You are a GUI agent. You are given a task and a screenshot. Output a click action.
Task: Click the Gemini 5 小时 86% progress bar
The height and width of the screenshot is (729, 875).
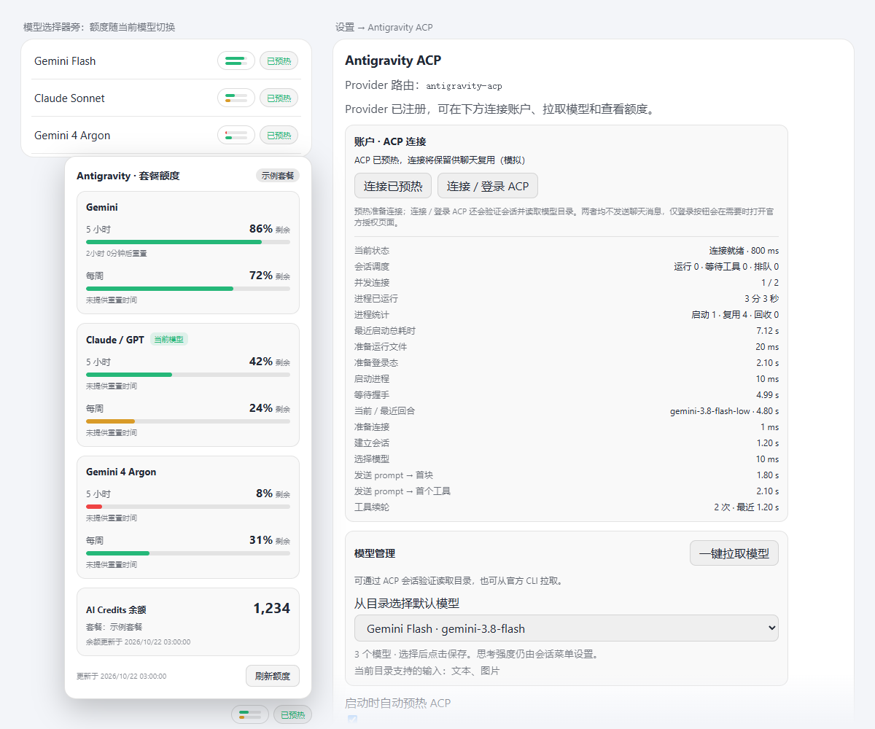tap(188, 242)
